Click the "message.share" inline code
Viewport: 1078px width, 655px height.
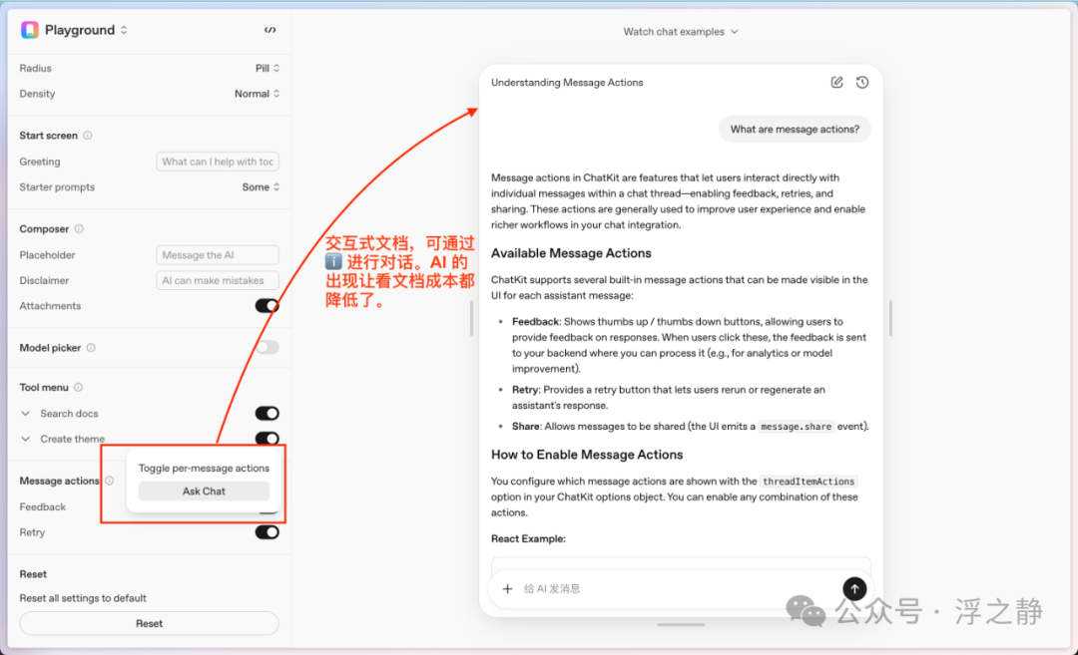797,427
